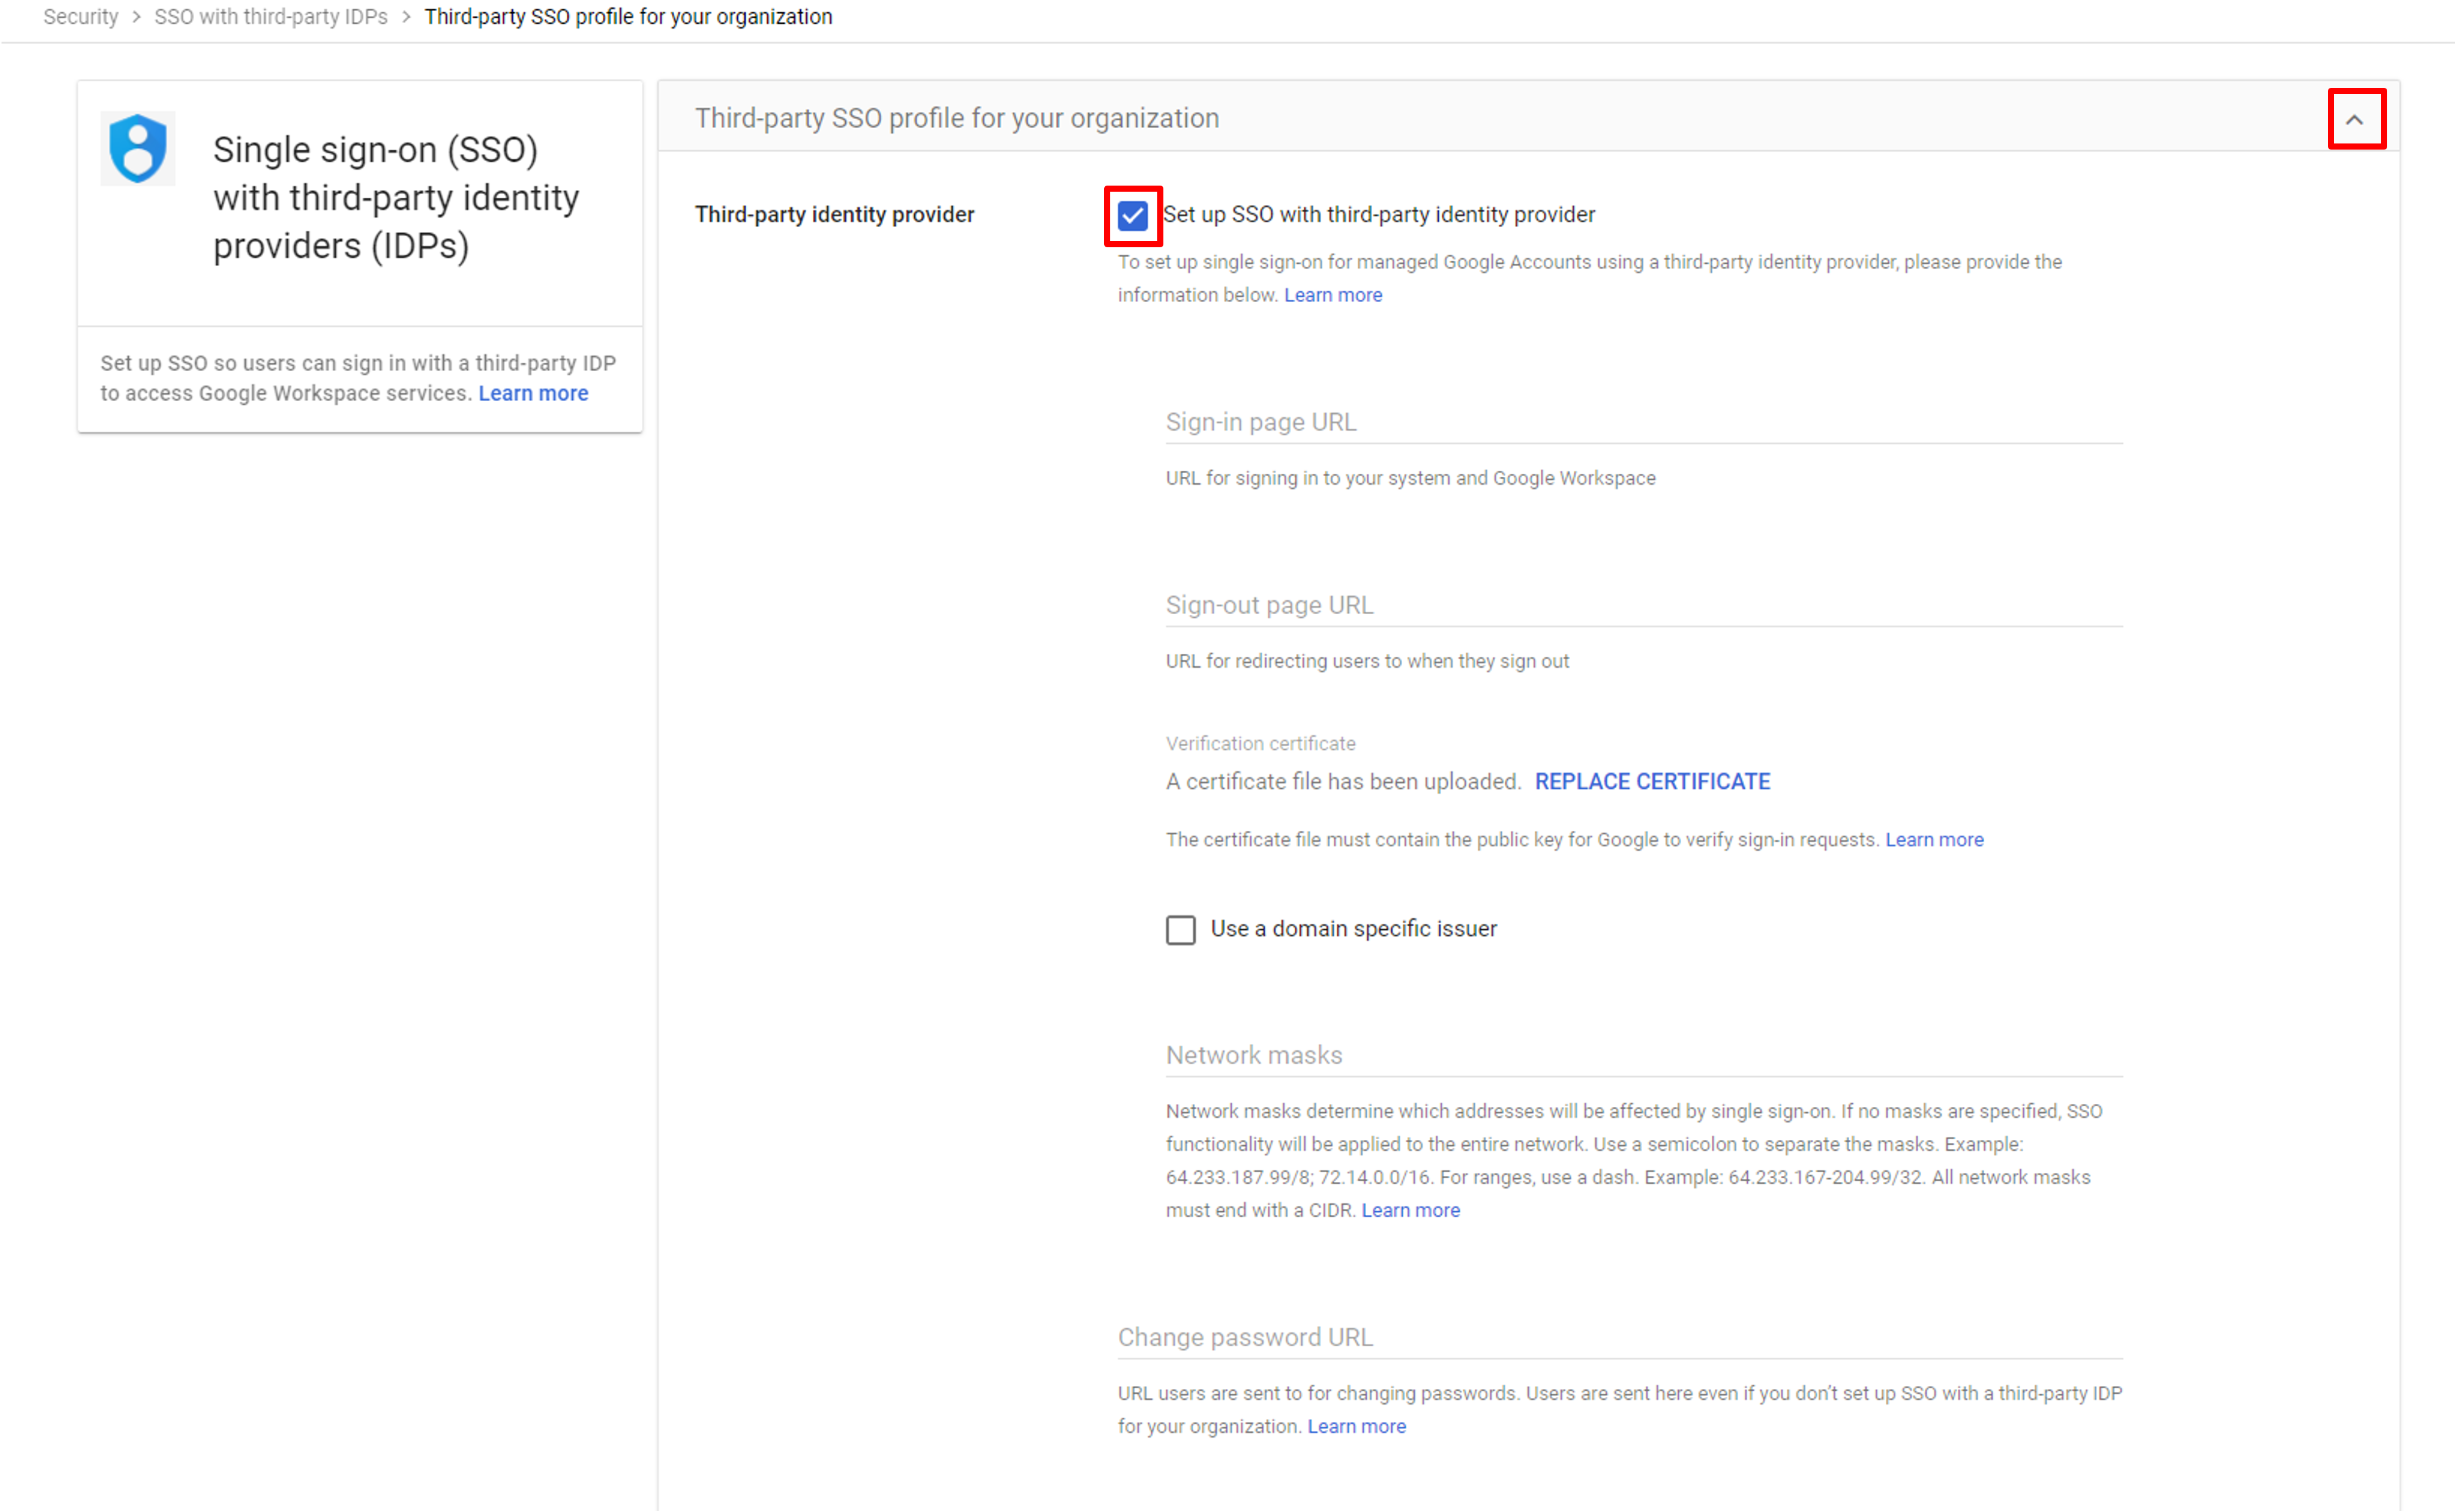Collapse the Third-party SSO profile section

(2354, 120)
